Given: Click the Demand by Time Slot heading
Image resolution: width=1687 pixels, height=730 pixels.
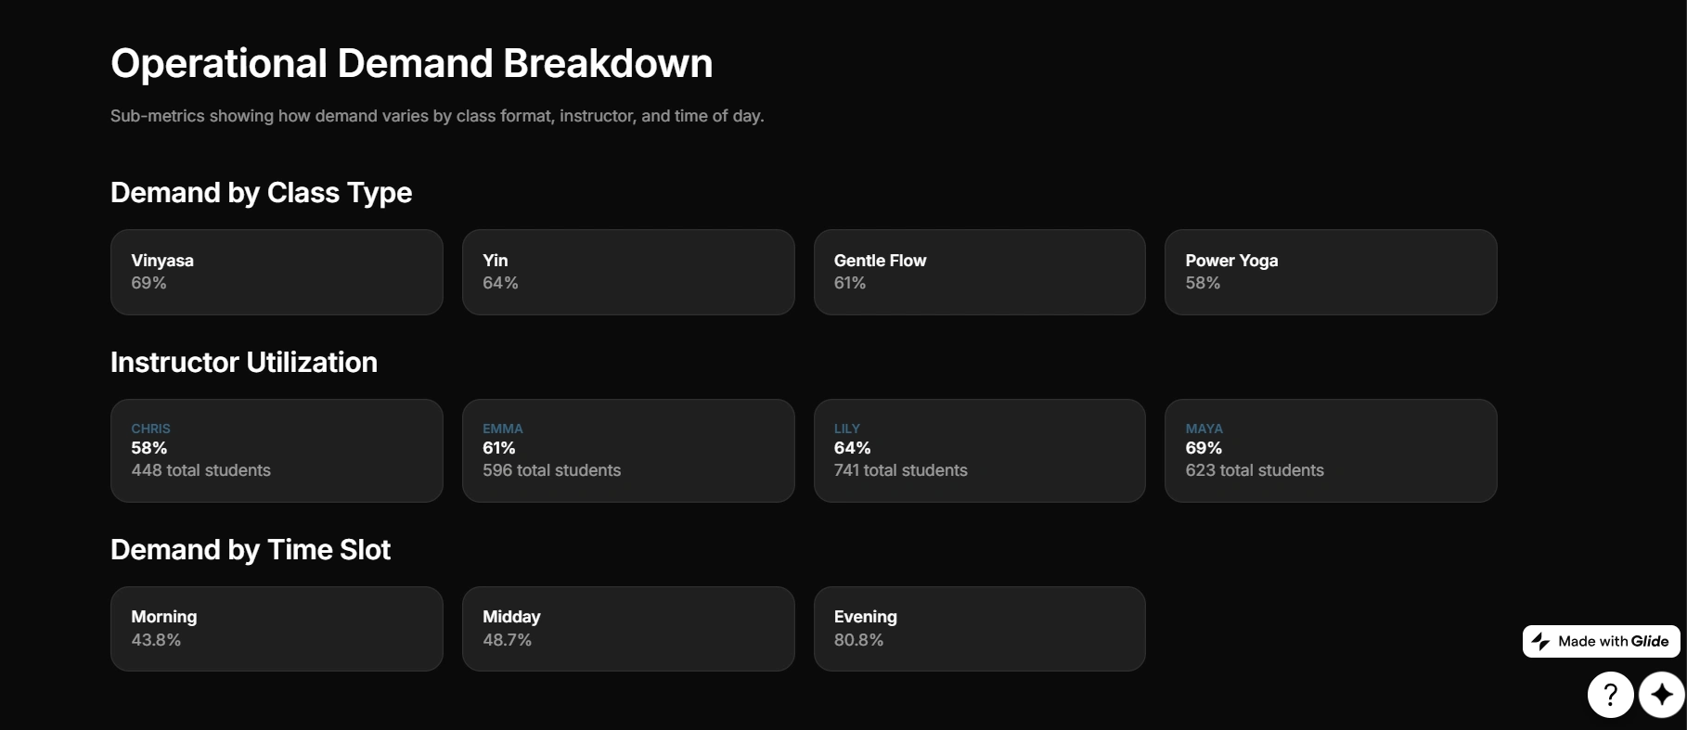Looking at the screenshot, I should point(251,549).
